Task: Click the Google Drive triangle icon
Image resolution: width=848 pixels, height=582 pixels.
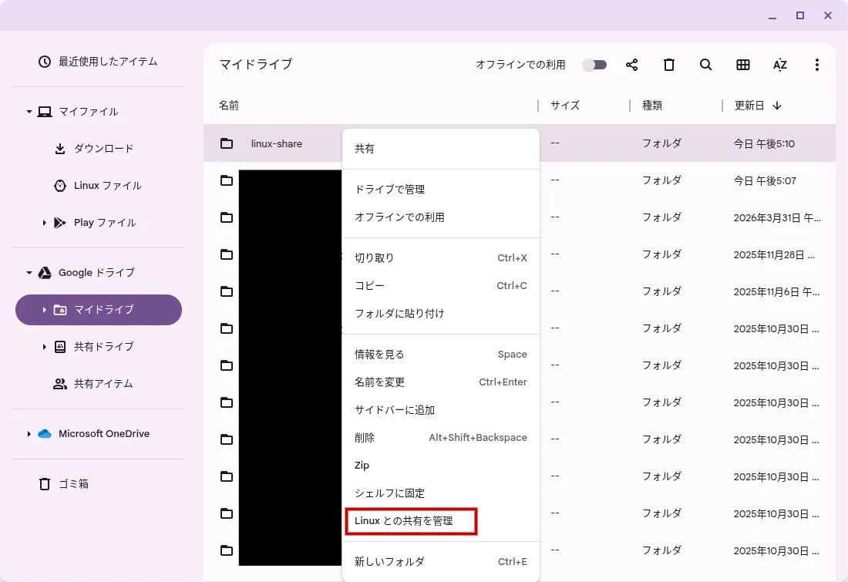Action: click(45, 273)
